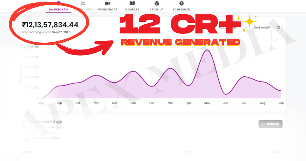Click the Action column header

coord(277,152)
